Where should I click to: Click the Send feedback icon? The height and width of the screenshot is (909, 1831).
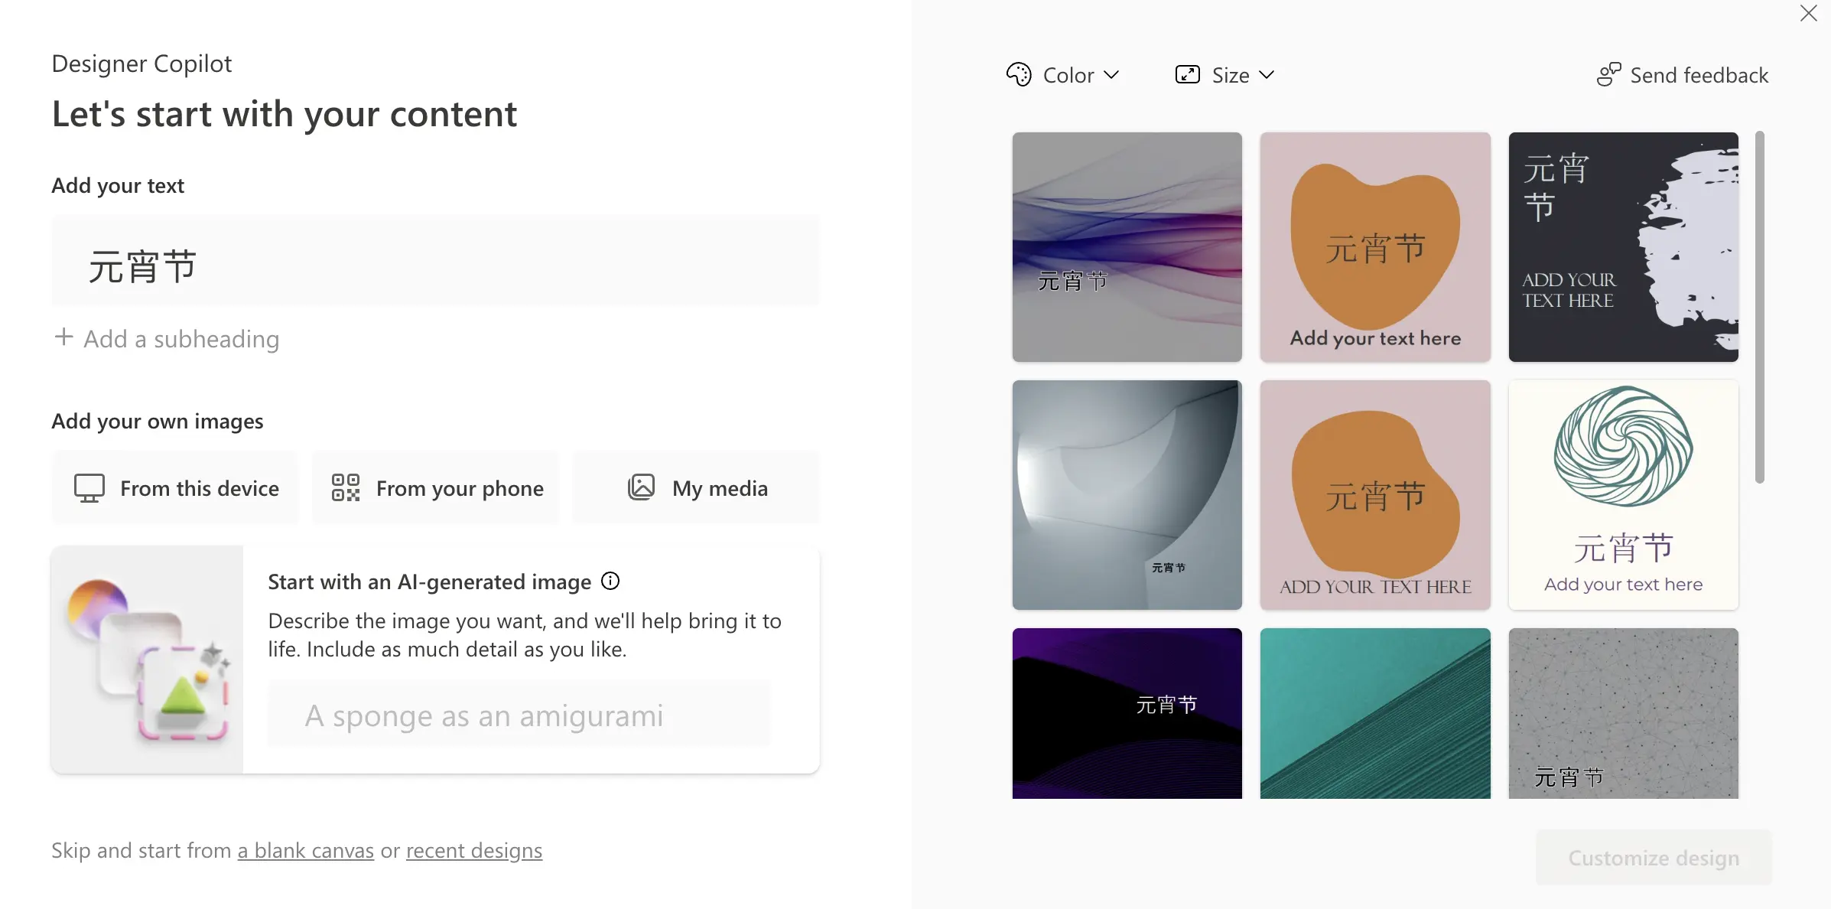point(1608,75)
